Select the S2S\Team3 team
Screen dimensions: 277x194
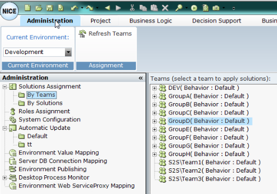click(214, 179)
